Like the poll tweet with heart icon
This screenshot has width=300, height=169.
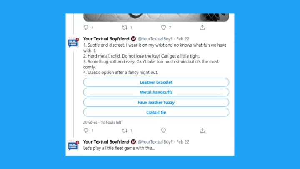[x=163, y=131]
